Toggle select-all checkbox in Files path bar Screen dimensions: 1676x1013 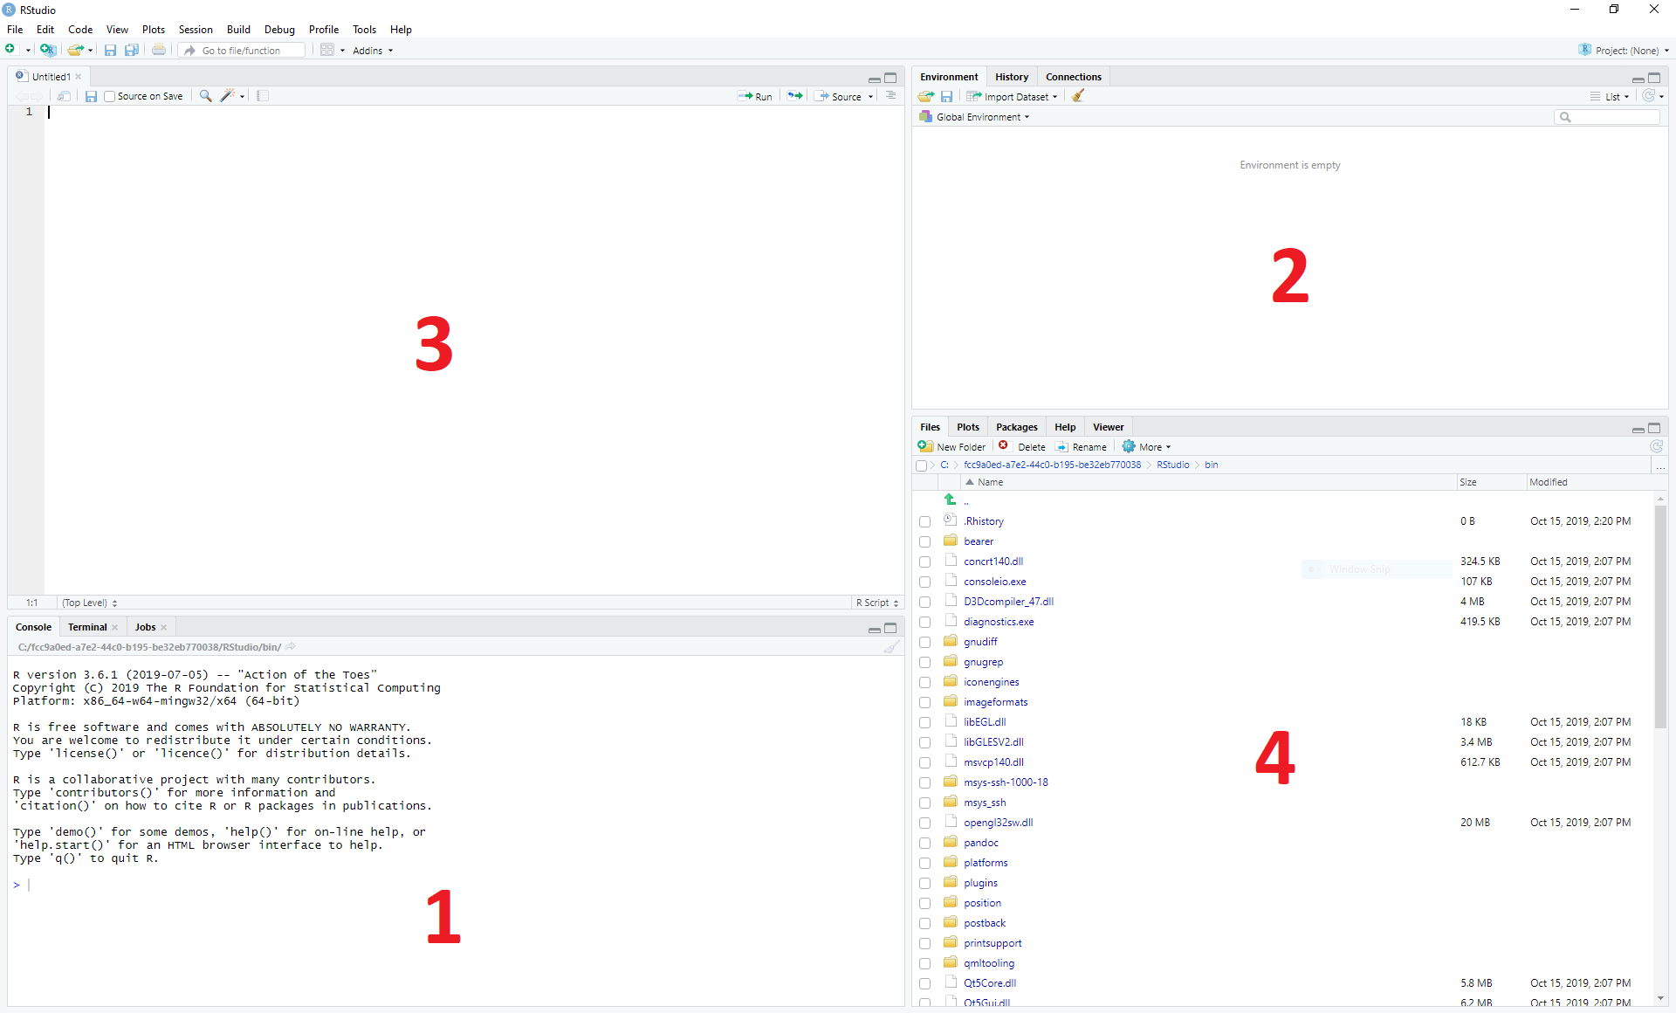pyautogui.click(x=921, y=465)
